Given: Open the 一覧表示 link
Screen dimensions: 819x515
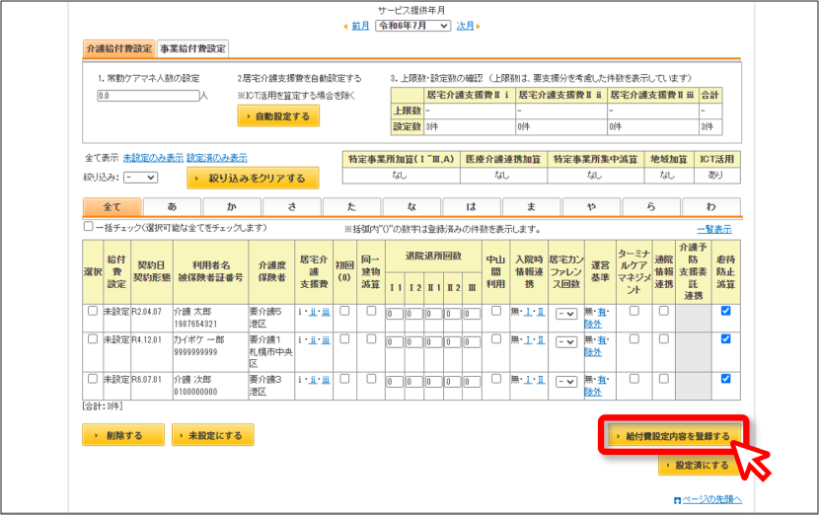Looking at the screenshot, I should [714, 229].
